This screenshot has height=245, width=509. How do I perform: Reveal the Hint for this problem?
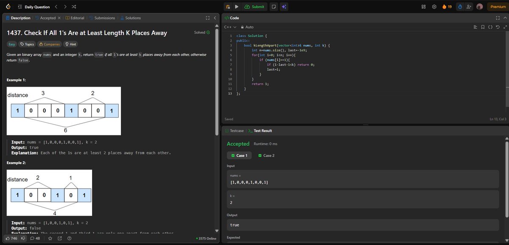point(71,44)
